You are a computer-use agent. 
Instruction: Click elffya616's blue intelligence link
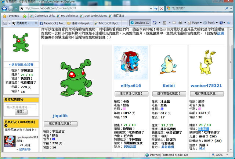click(130, 147)
